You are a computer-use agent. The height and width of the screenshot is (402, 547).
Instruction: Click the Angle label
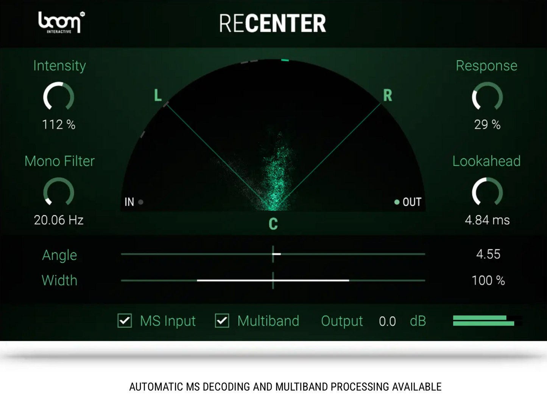click(x=59, y=255)
